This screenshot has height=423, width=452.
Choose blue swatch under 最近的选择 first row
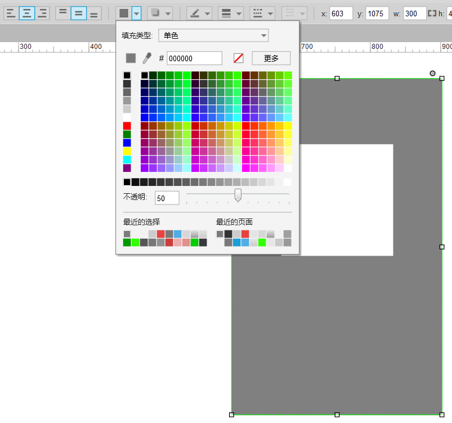(x=177, y=234)
